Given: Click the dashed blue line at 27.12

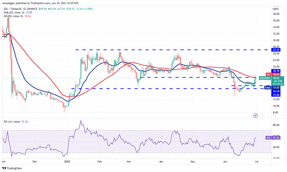Looking at the screenshot, I should point(173,50).
